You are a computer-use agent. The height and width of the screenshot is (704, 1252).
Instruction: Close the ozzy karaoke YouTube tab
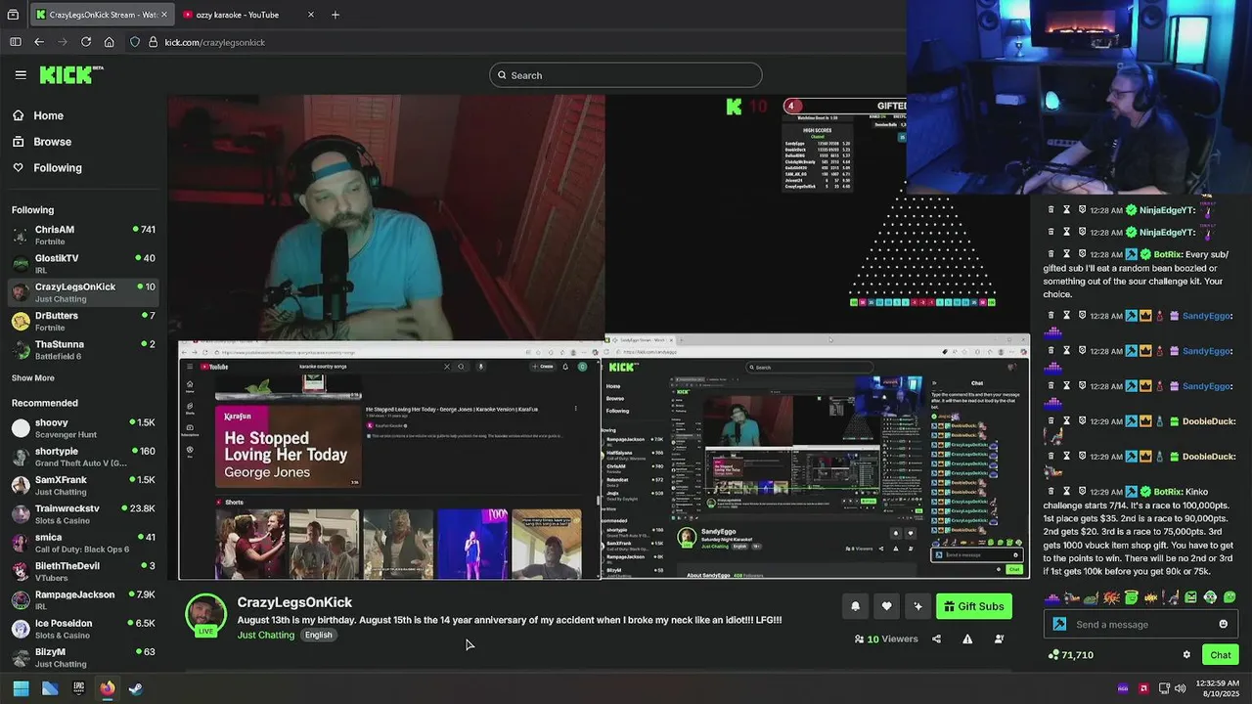point(311,15)
